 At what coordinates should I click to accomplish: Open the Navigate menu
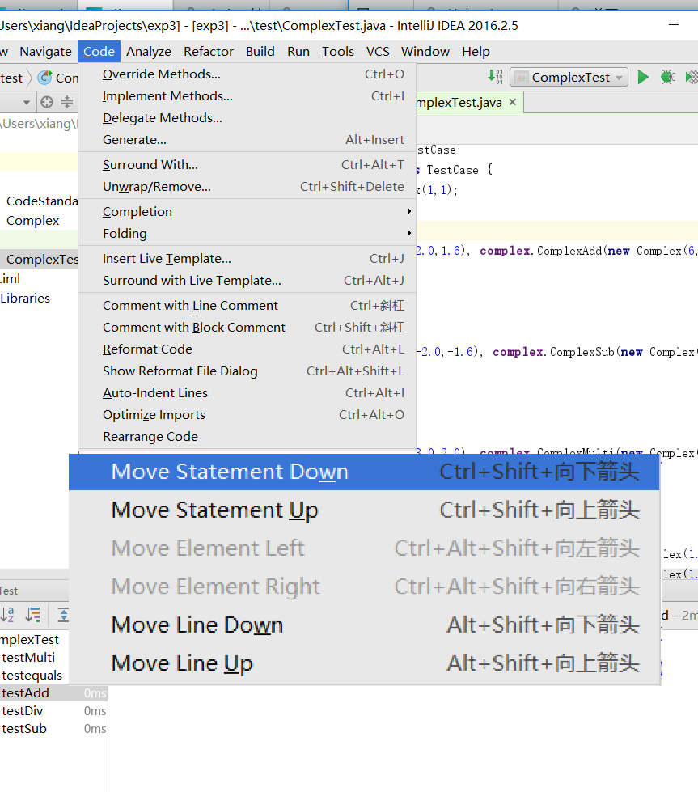coord(45,52)
